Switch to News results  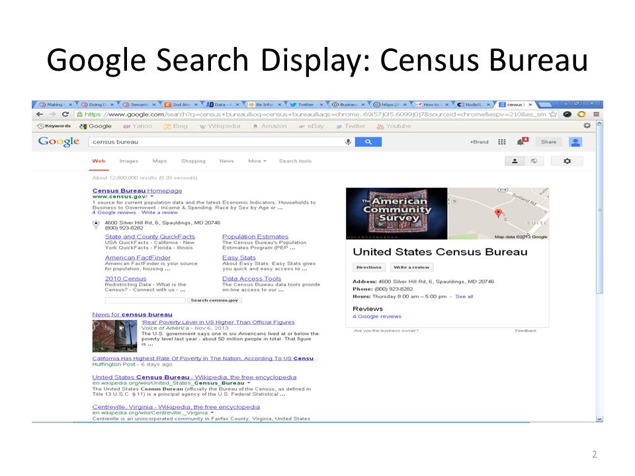227,161
